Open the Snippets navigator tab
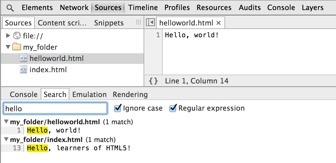The image size is (336, 163). click(x=109, y=23)
